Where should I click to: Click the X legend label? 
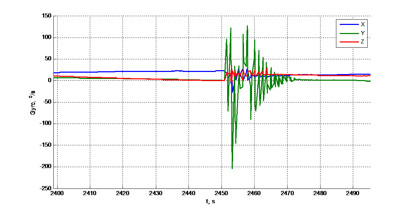point(363,25)
